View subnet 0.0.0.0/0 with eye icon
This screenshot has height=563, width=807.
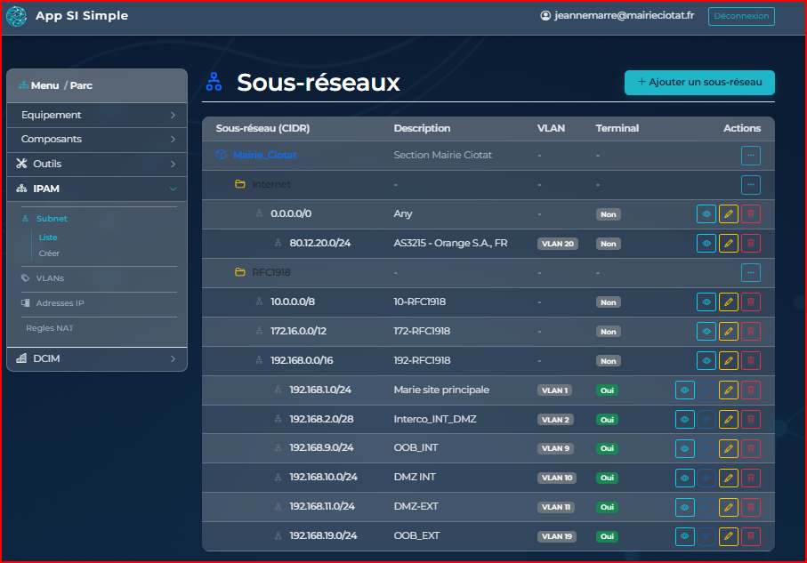click(706, 214)
